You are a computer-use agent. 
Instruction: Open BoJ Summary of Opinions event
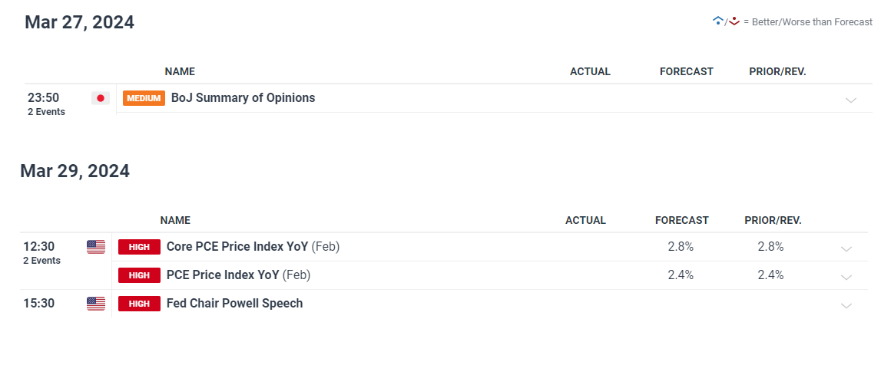coord(243,98)
